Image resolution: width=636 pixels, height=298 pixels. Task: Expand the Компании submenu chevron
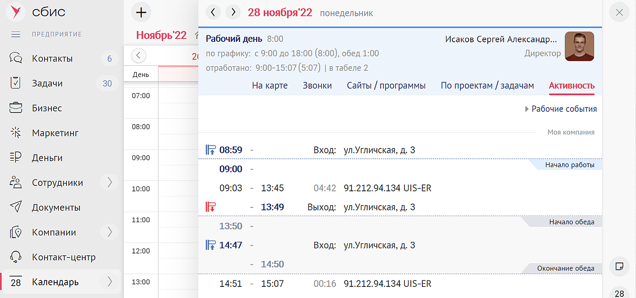pyautogui.click(x=110, y=232)
